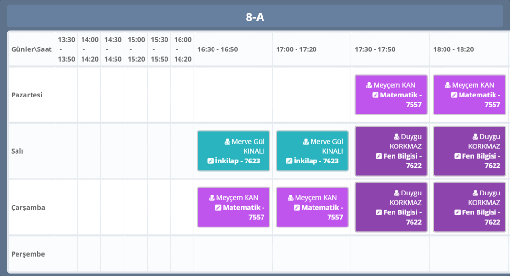Click pencil icon in Monday 18:00 Matematik card
Screen dimensions: 510x276
454,95
